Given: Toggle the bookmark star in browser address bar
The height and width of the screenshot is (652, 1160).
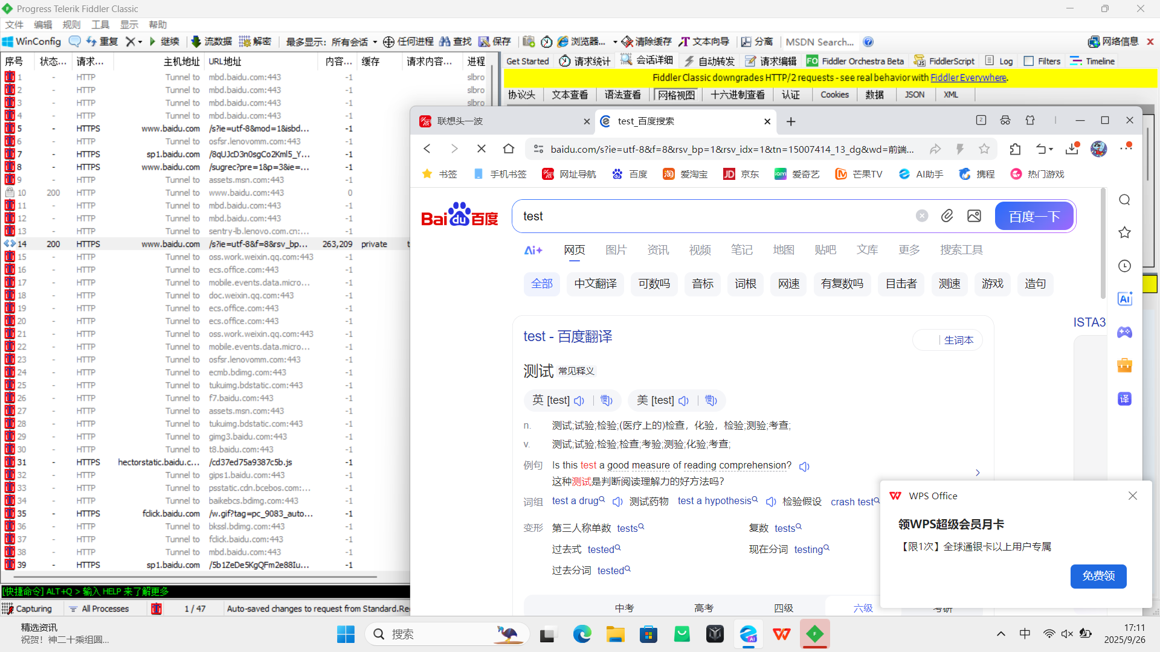Looking at the screenshot, I should pyautogui.click(x=984, y=149).
